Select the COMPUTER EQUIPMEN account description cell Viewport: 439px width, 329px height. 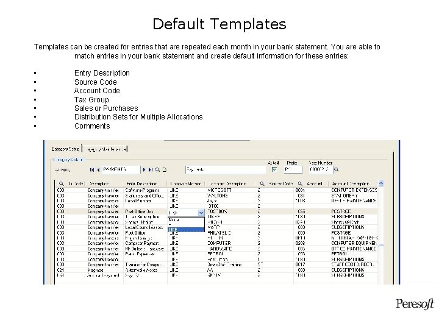pyautogui.click(x=353, y=243)
